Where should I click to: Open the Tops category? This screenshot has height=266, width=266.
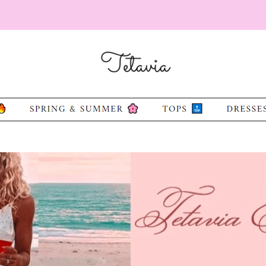tap(175, 109)
